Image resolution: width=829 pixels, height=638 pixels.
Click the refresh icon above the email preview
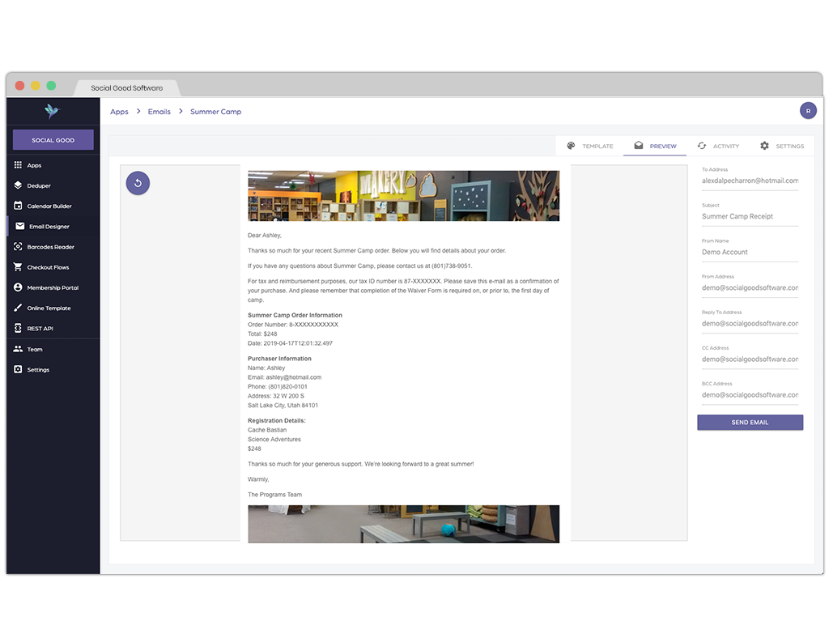(x=138, y=183)
